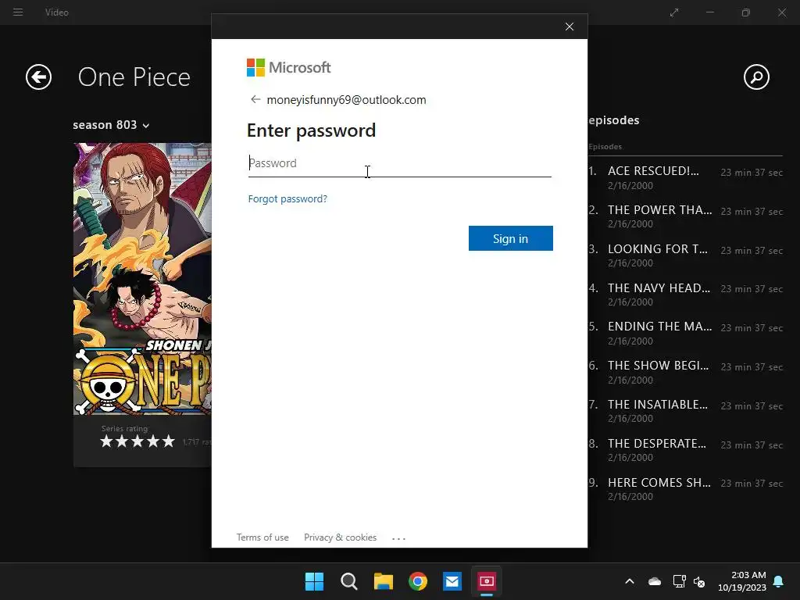Click the muted volume tray icon
Screen dimensions: 800x600
coord(699,581)
